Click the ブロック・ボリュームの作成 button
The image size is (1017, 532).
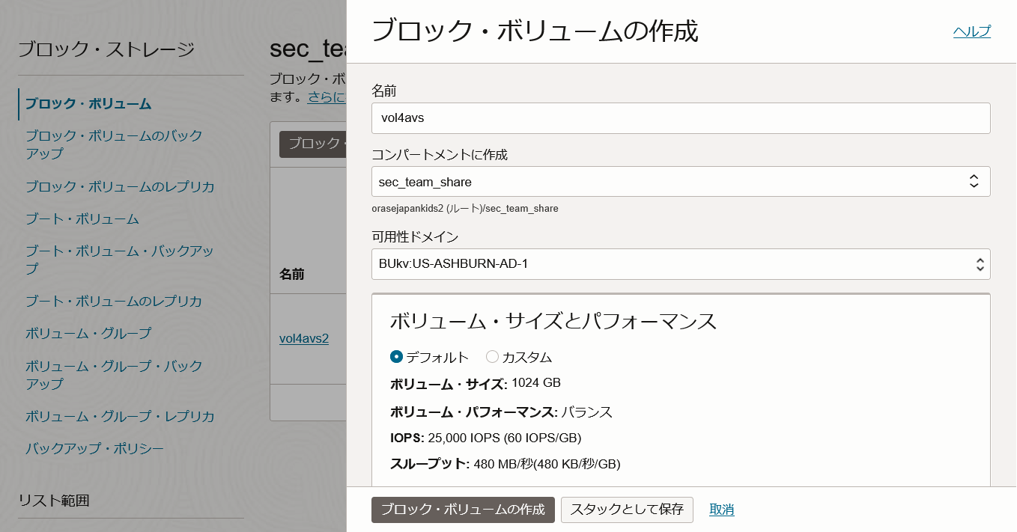coord(463,510)
